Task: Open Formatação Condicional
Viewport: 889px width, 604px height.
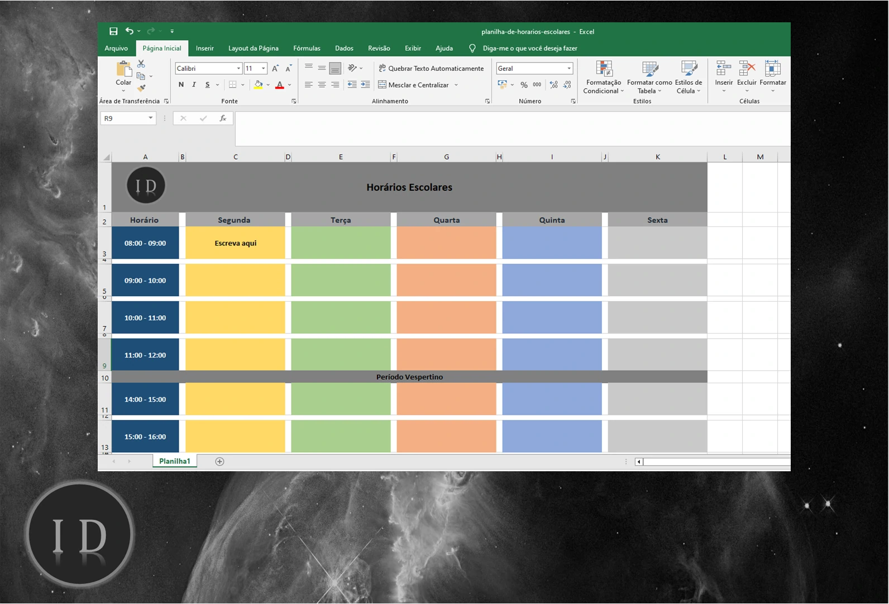Action: pyautogui.click(x=603, y=78)
